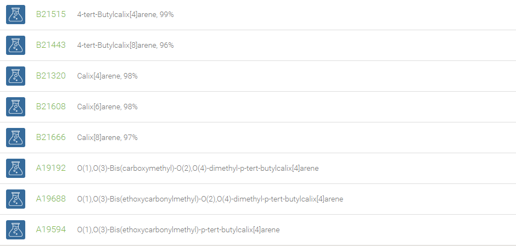The width and height of the screenshot is (516, 246).
Task: Open product code B21515 link
Action: 51,14
